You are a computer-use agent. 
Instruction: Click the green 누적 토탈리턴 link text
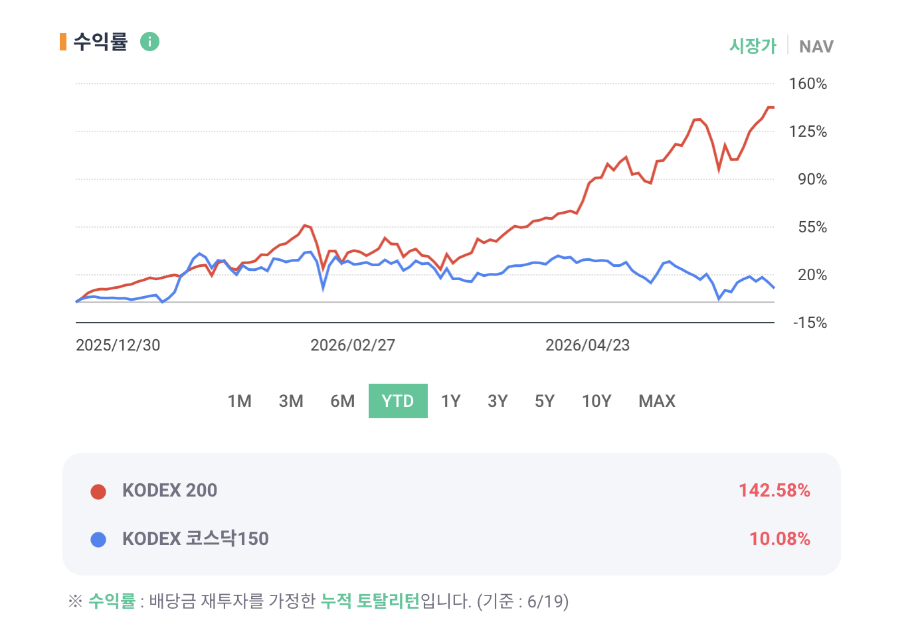[370, 601]
